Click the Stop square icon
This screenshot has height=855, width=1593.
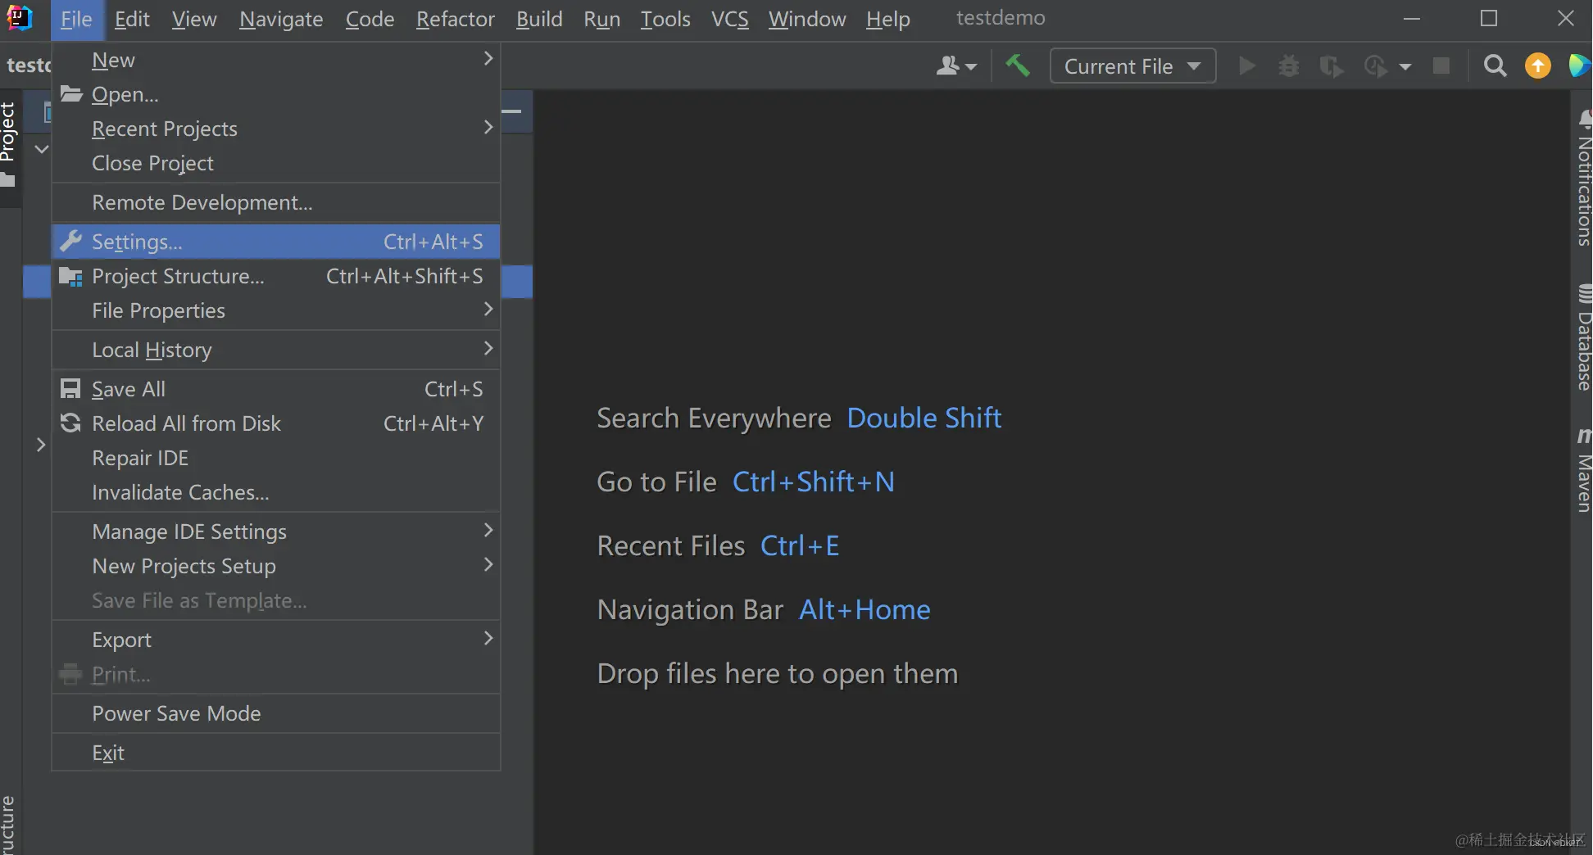1441,66
